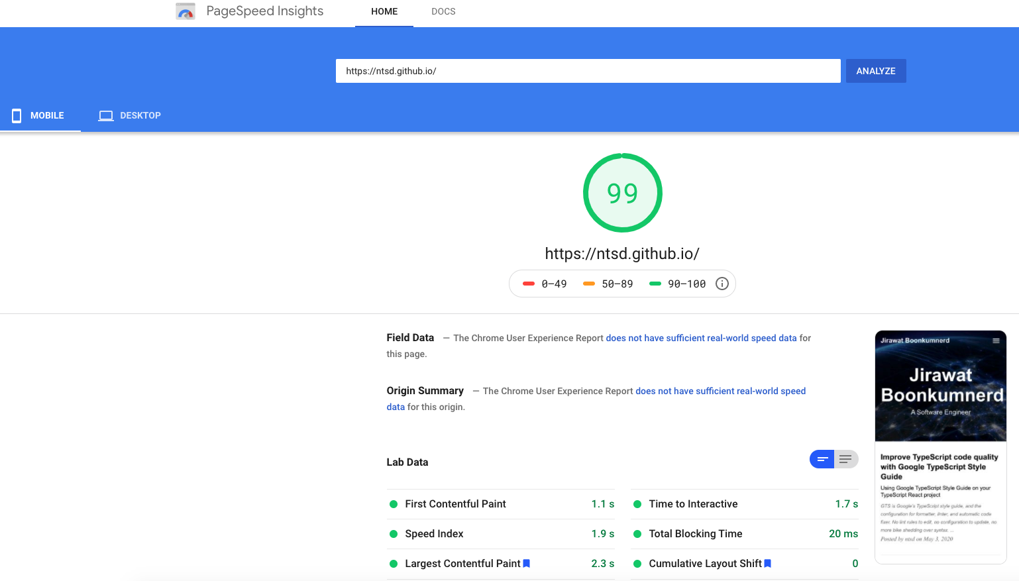
Task: Click the green score gauge showing 99
Action: tap(622, 193)
